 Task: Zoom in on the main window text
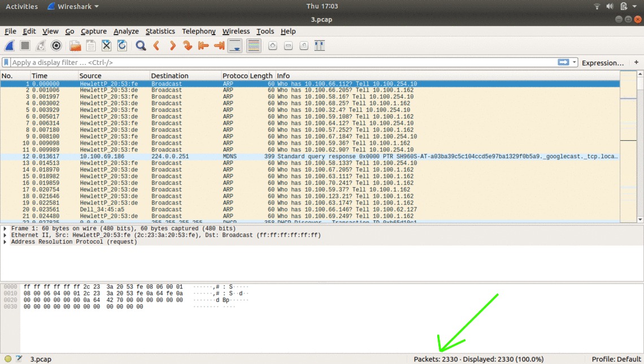(273, 46)
